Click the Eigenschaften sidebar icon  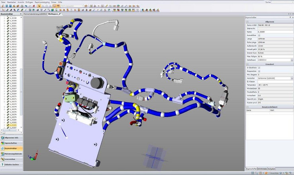tap(2, 143)
